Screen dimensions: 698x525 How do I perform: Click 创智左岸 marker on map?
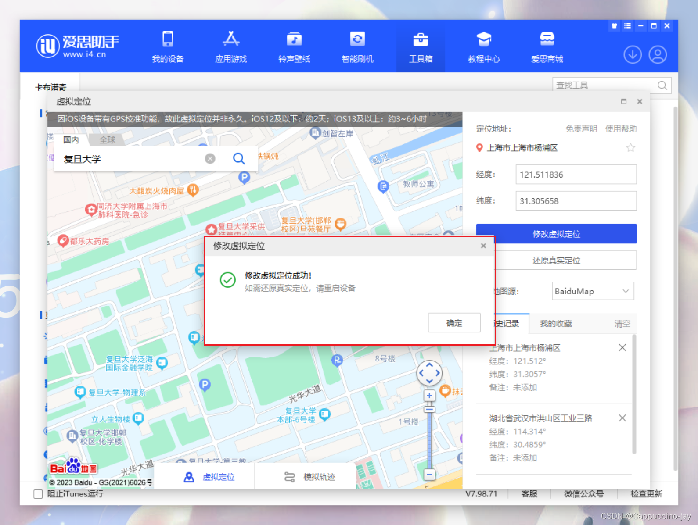tap(315, 132)
